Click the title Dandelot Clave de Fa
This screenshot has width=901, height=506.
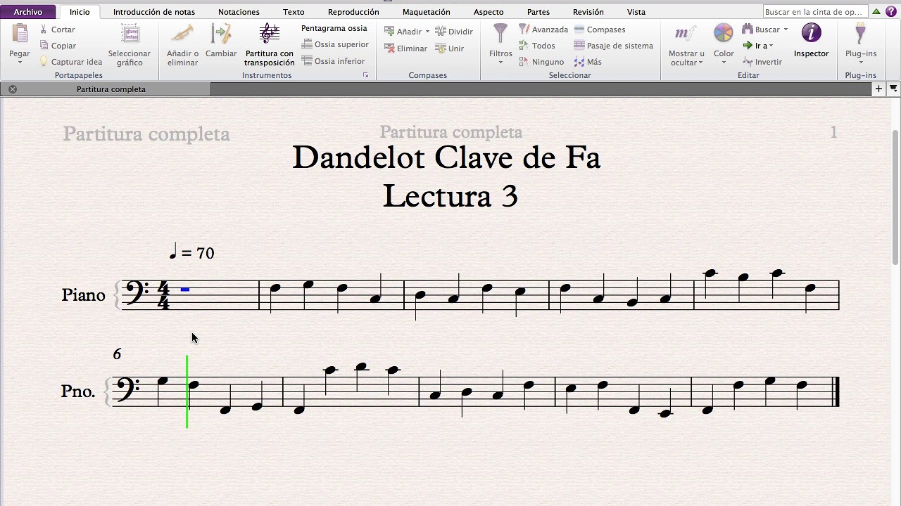tap(446, 157)
